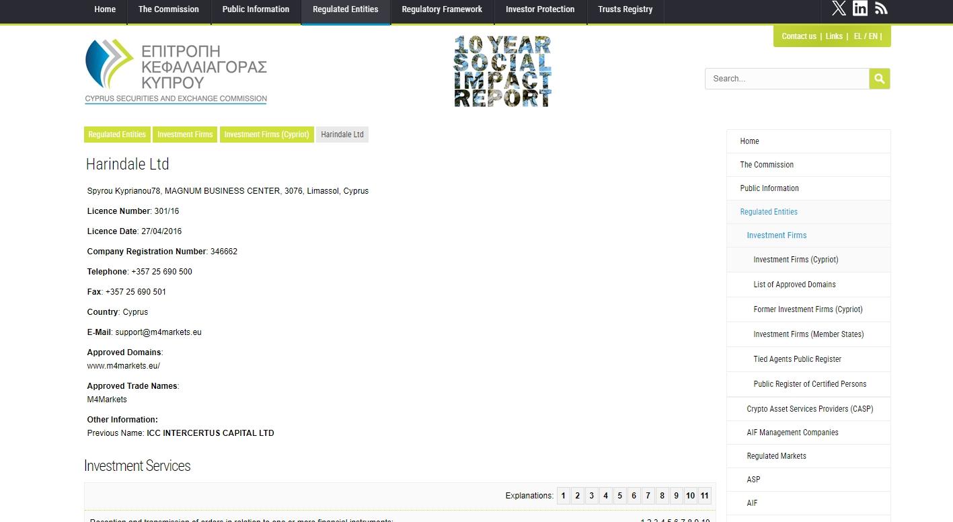Viewport: 953px width, 522px height.
Task: Select the M4Markets trade name
Action: 107,400
